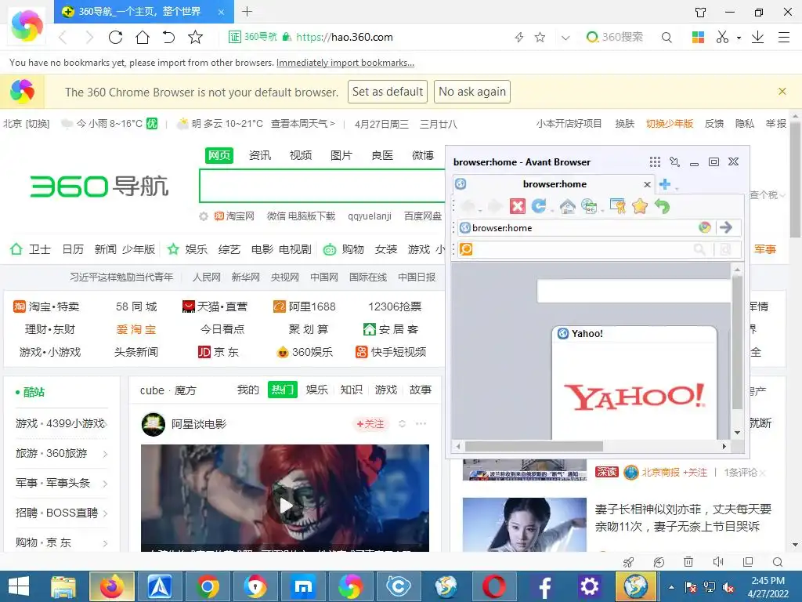Click Stop red X in Avant Browser
Image resolution: width=802 pixels, height=602 pixels.
coord(518,206)
